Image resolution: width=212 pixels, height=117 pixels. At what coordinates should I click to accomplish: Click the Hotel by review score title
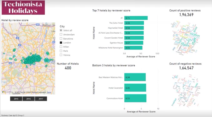coord(15,20)
